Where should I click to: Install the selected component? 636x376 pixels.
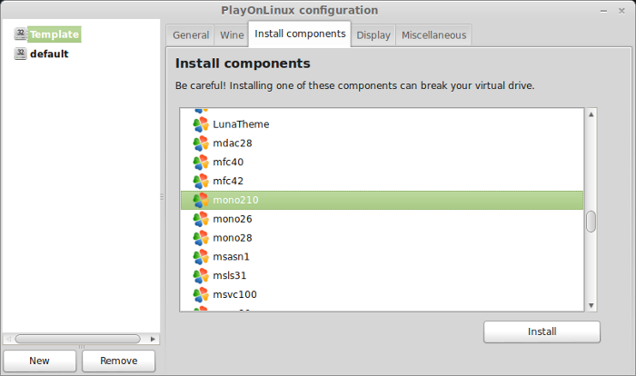click(542, 331)
